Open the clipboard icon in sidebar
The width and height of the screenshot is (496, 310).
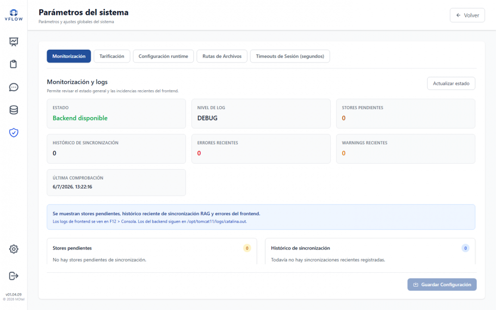(13, 64)
